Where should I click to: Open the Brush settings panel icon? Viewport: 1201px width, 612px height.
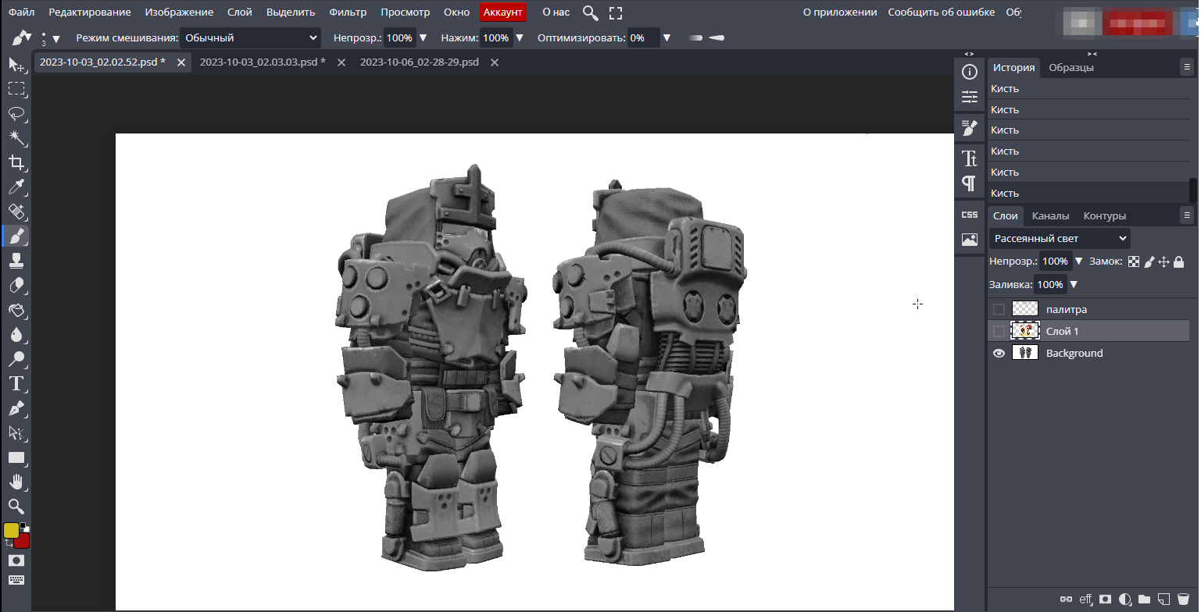[970, 128]
